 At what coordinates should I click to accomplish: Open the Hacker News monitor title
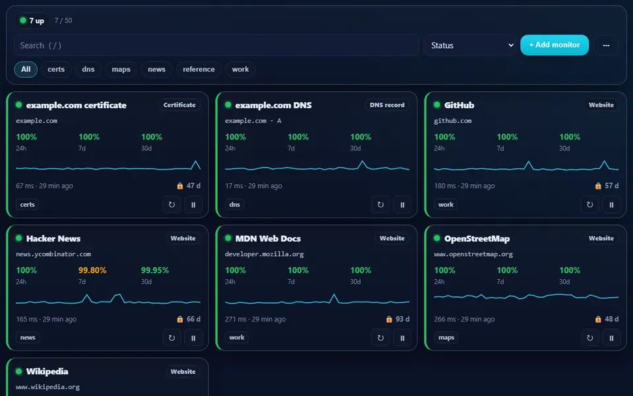(53, 238)
